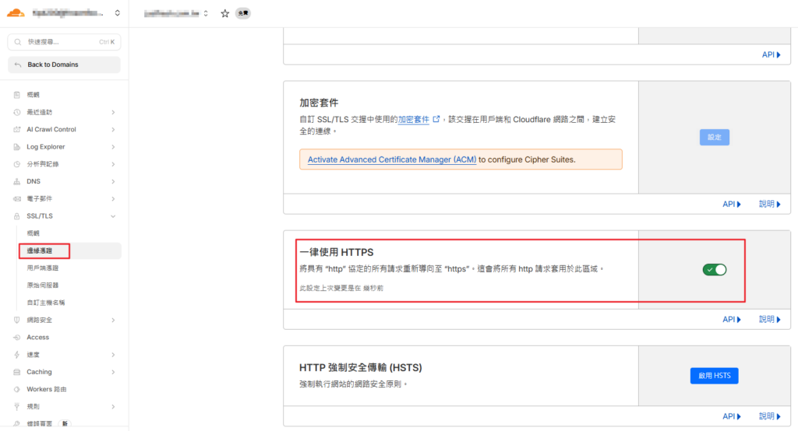This screenshot has height=431, width=798.
Task: Click Back to Domains button
Action: tap(64, 65)
